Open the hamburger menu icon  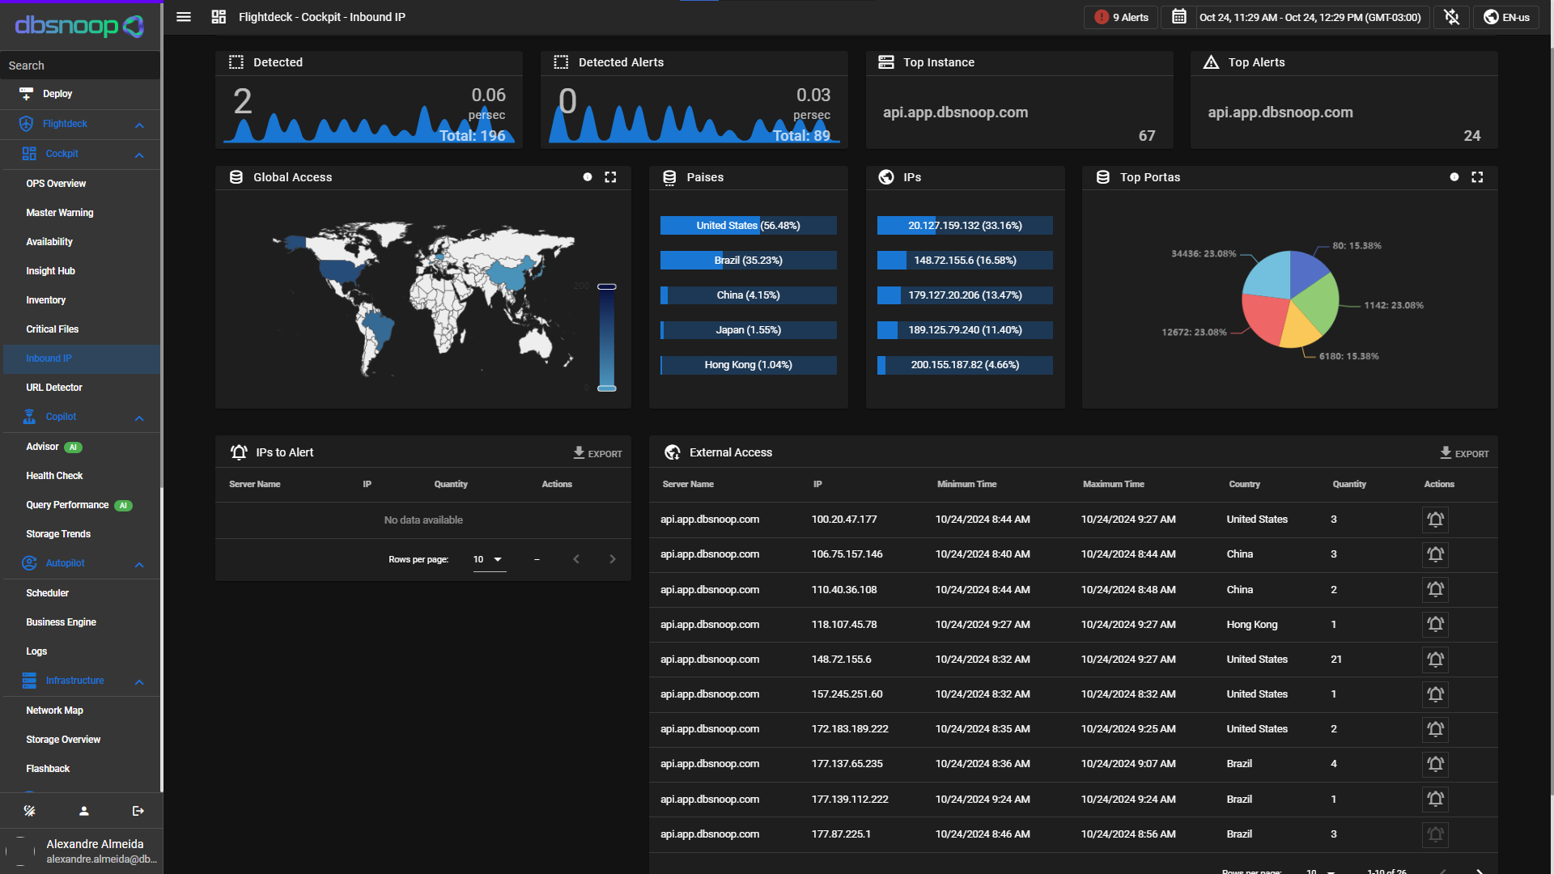[x=184, y=17]
